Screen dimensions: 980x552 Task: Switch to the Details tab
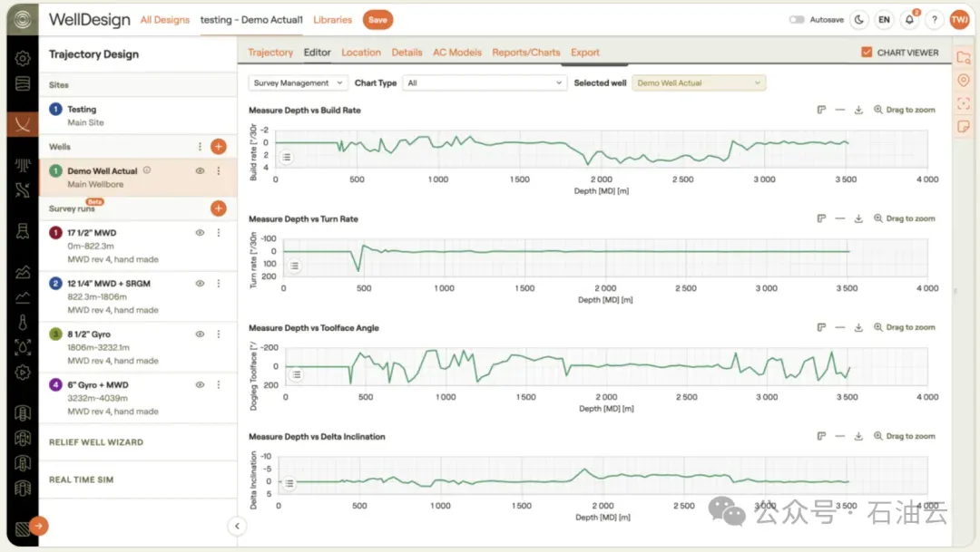coord(407,53)
